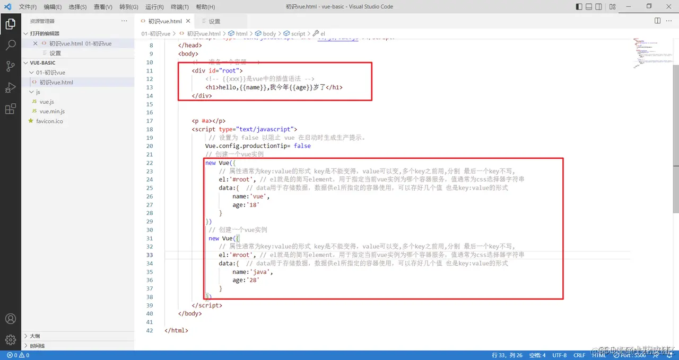The height and width of the screenshot is (360, 679).
Task: Click line number 33 in gutter
Action: [x=149, y=255]
